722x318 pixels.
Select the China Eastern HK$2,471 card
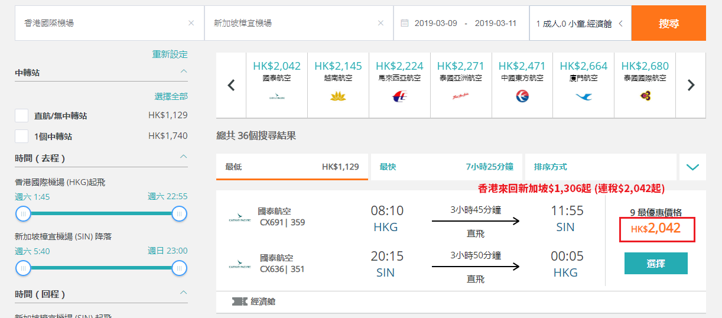coord(522,85)
